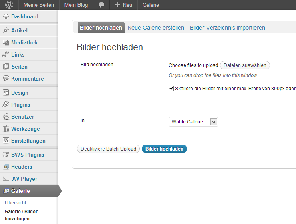Switch to Neue Galerie erstellen tab
This screenshot has height=224, width=296.
tap(156, 28)
